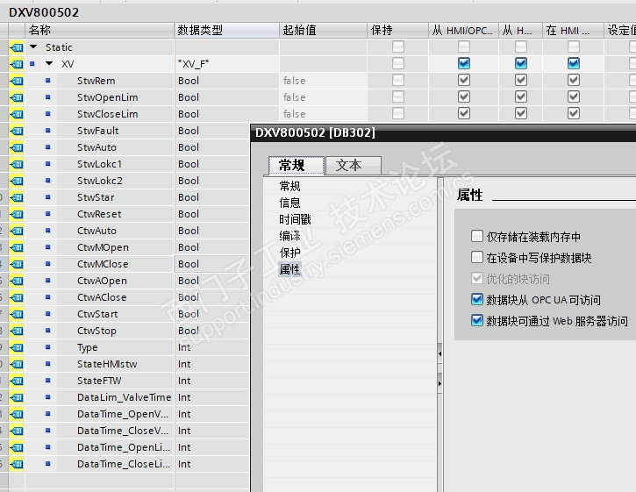636x492 pixels.
Task: Click the tag icon beside StateHMIstw
Action: pyautogui.click(x=17, y=364)
